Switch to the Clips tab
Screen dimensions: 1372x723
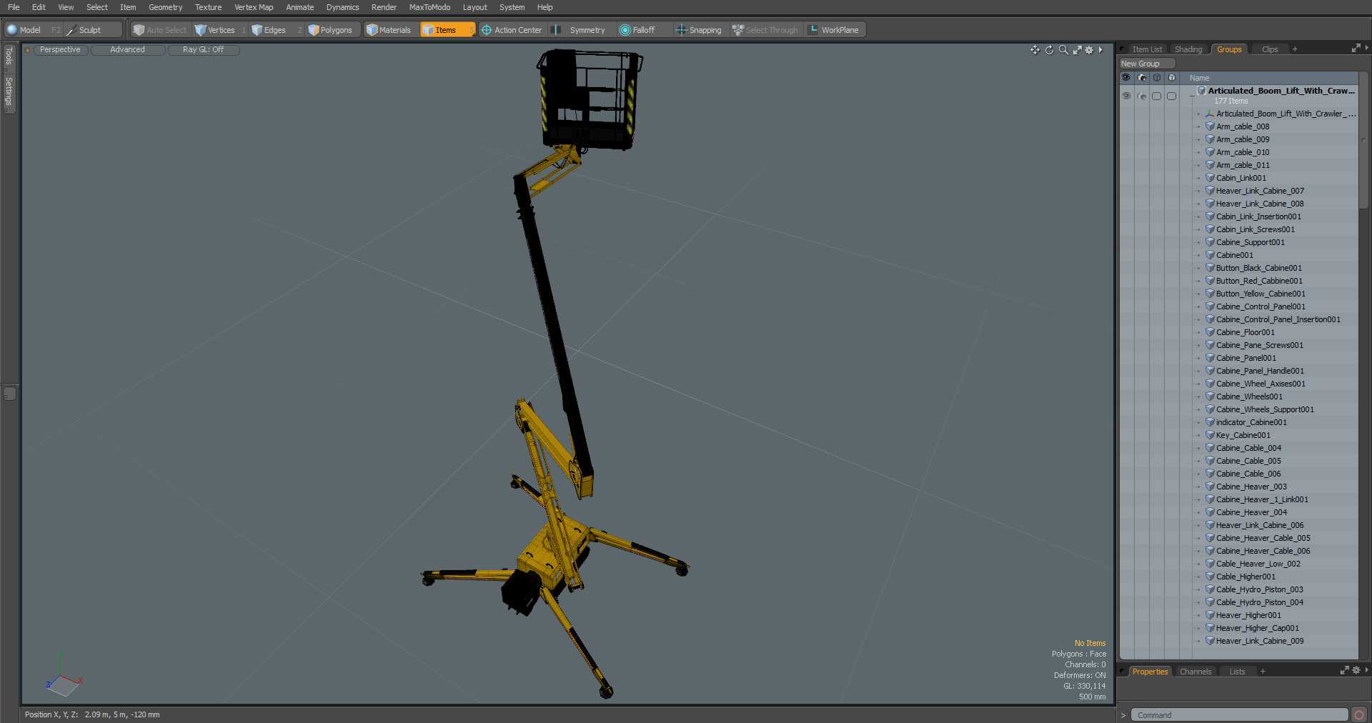(x=1270, y=49)
